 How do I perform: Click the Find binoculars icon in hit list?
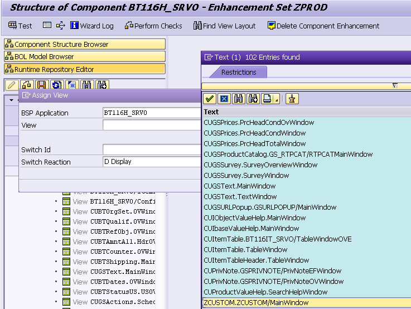pos(239,99)
